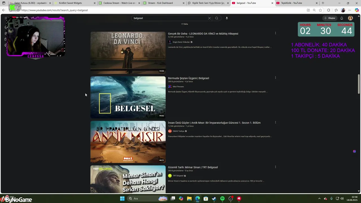Viewport: 361px width, 203px height.
Task: Open browser zoom out magnifier icon
Action: (314, 10)
